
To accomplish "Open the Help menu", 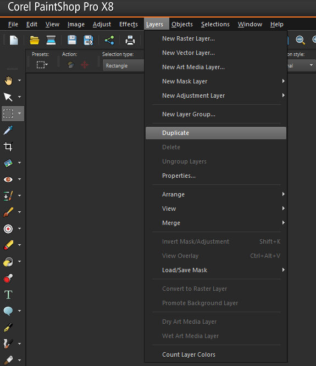I will coord(277,24).
